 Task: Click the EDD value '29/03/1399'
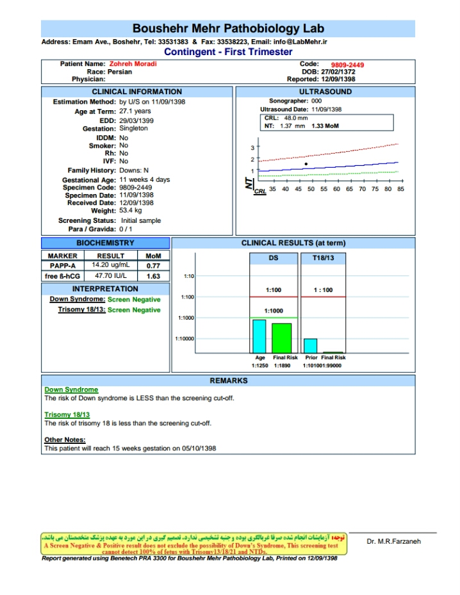(x=136, y=120)
